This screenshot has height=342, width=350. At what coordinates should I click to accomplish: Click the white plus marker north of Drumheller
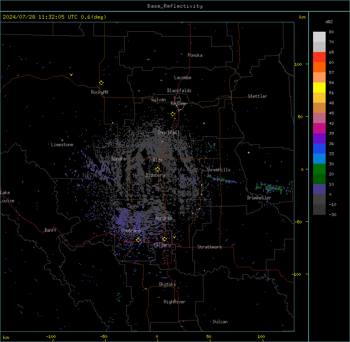[x=248, y=152]
